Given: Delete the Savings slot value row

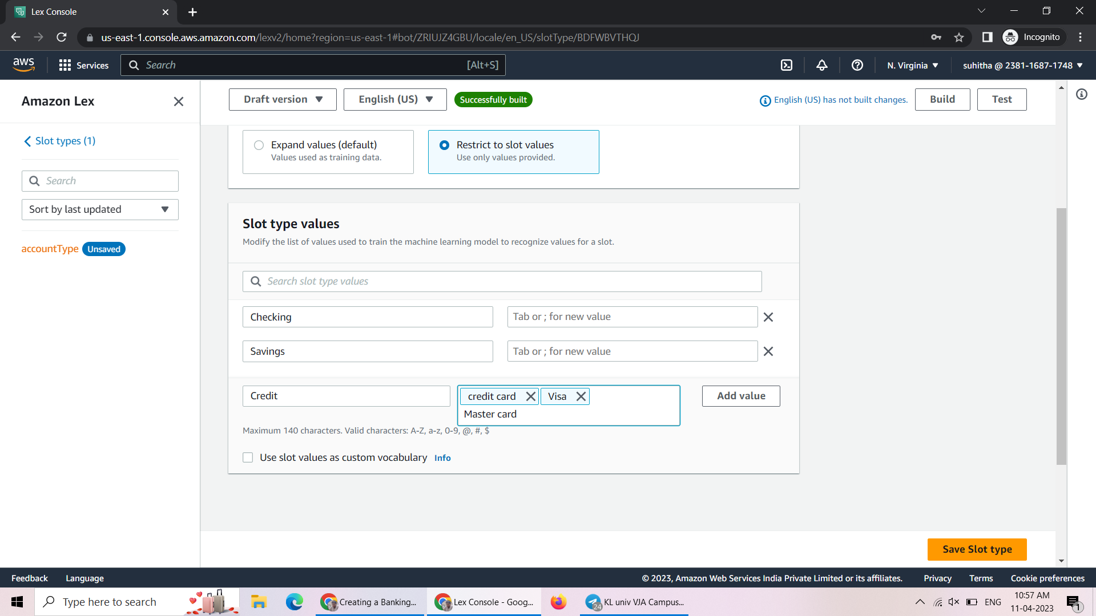Looking at the screenshot, I should click(x=768, y=351).
